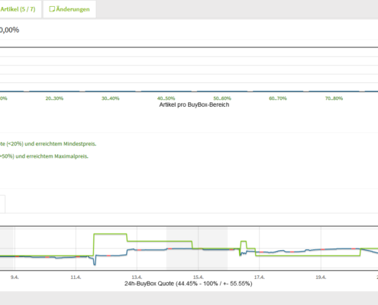This screenshot has width=378, height=305.
Task: Click the shaded band around 15.4.
Action: pos(197,248)
